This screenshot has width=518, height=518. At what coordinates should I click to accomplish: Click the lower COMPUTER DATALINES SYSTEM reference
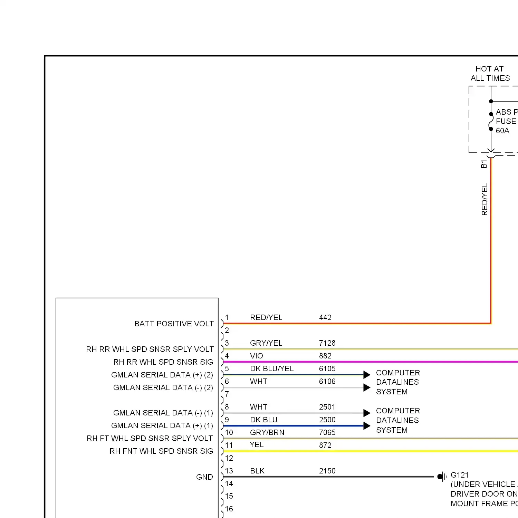[398, 420]
